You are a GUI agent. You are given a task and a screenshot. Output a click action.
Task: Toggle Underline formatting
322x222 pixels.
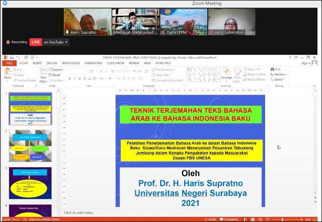tap(79, 79)
